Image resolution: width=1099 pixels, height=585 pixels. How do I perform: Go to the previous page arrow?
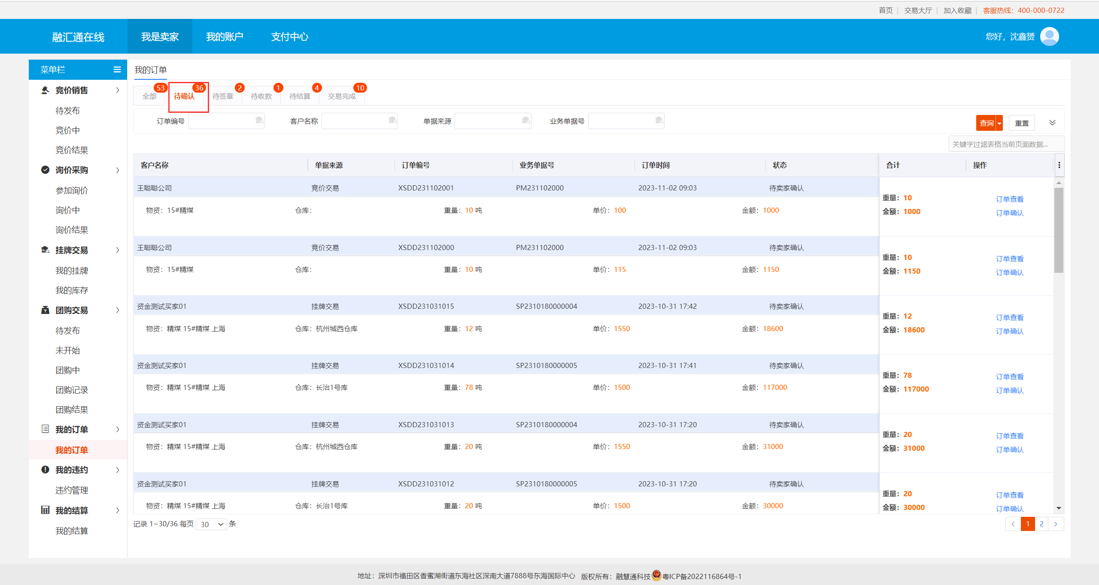[x=1013, y=524]
